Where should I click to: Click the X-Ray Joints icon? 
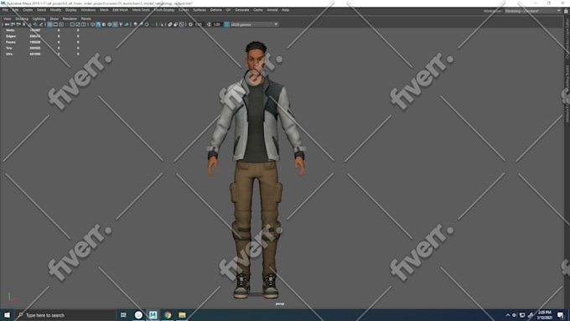pyautogui.click(x=181, y=24)
